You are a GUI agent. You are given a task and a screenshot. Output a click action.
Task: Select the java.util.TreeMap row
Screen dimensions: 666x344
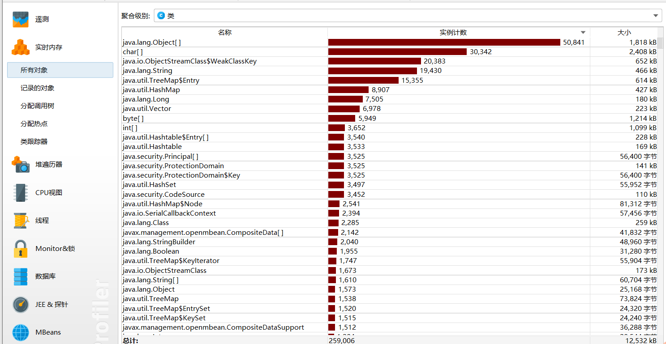click(390, 299)
